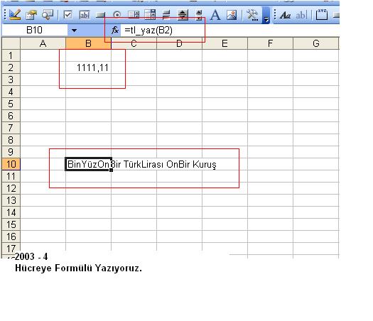The height and width of the screenshot is (321, 373).
Task: Select the row 10 header
Action: [11, 164]
